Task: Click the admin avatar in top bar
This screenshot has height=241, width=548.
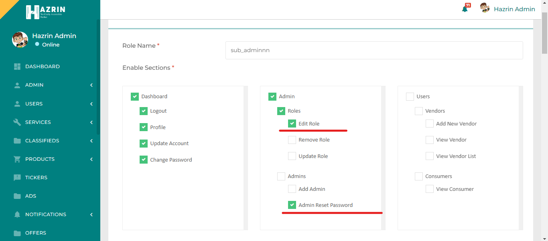Action: pyautogui.click(x=485, y=8)
